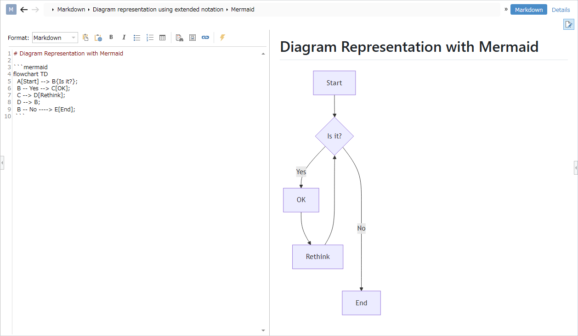Go forward with the right arrow

pyautogui.click(x=35, y=9)
